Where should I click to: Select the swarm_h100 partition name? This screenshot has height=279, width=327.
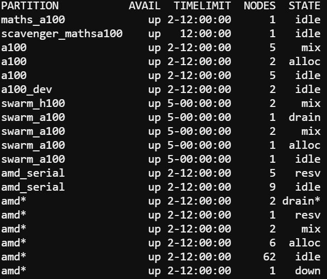tap(33, 104)
